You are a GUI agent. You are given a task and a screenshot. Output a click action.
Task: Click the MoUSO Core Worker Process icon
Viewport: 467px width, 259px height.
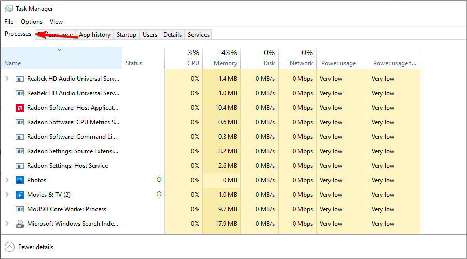coord(20,209)
